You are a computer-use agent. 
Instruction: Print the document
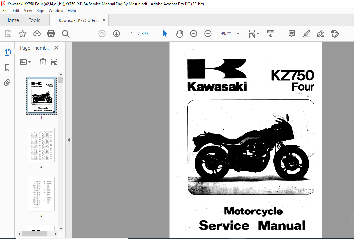51,34
